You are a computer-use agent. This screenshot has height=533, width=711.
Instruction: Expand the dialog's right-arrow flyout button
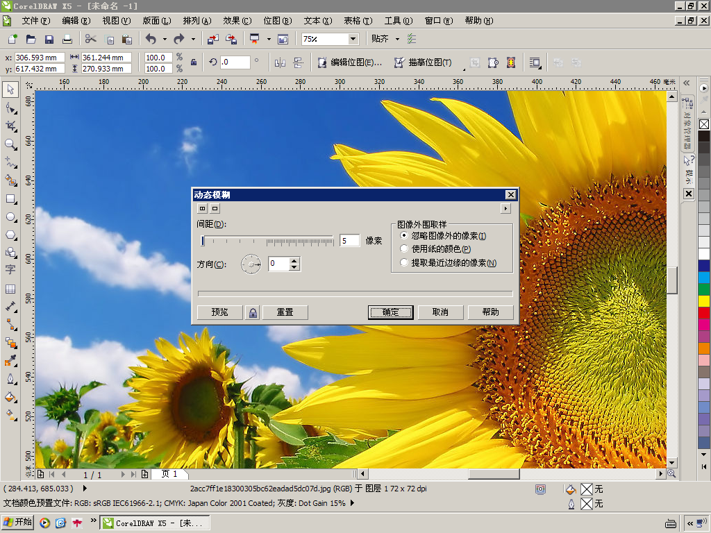click(x=505, y=208)
